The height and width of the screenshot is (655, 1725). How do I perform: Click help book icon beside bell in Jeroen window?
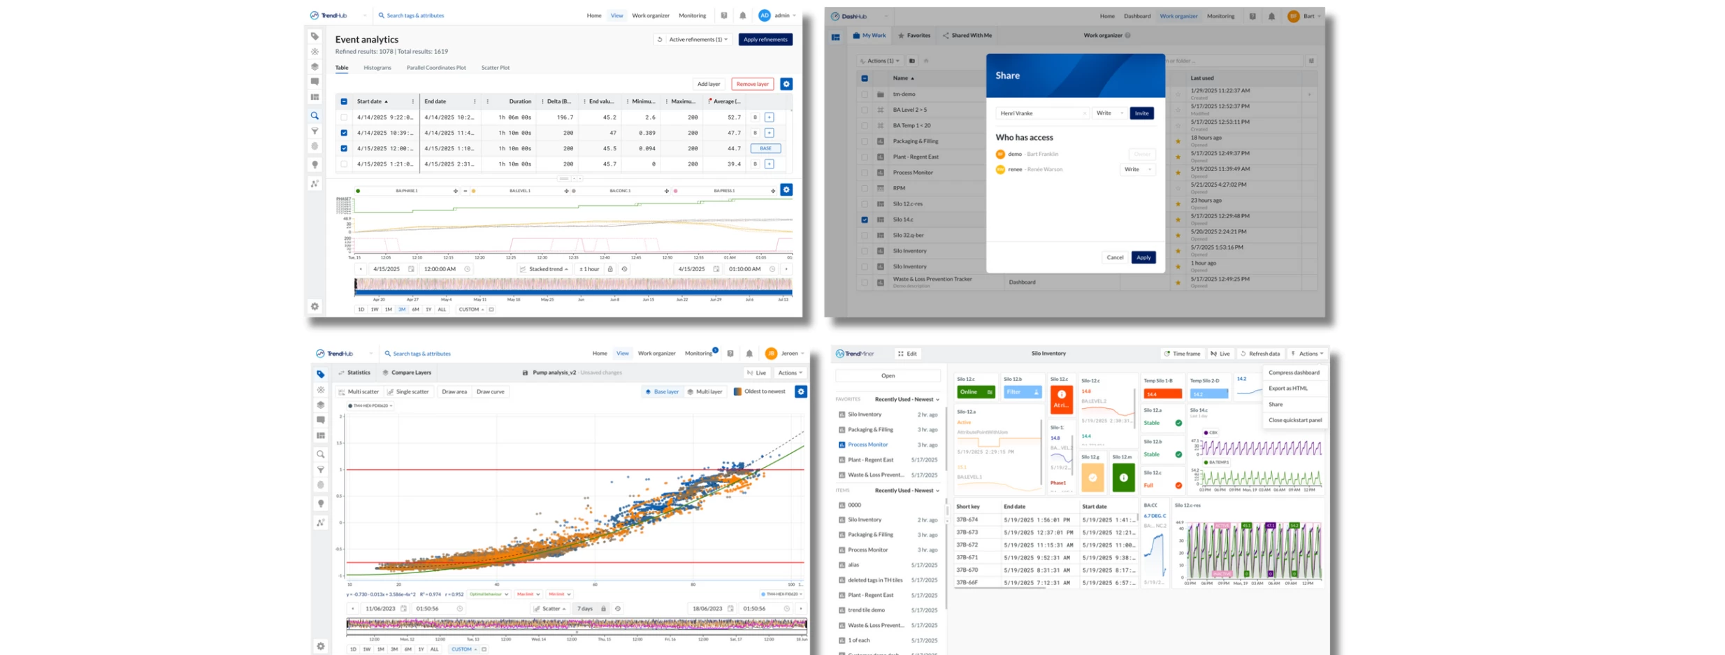pyautogui.click(x=730, y=354)
